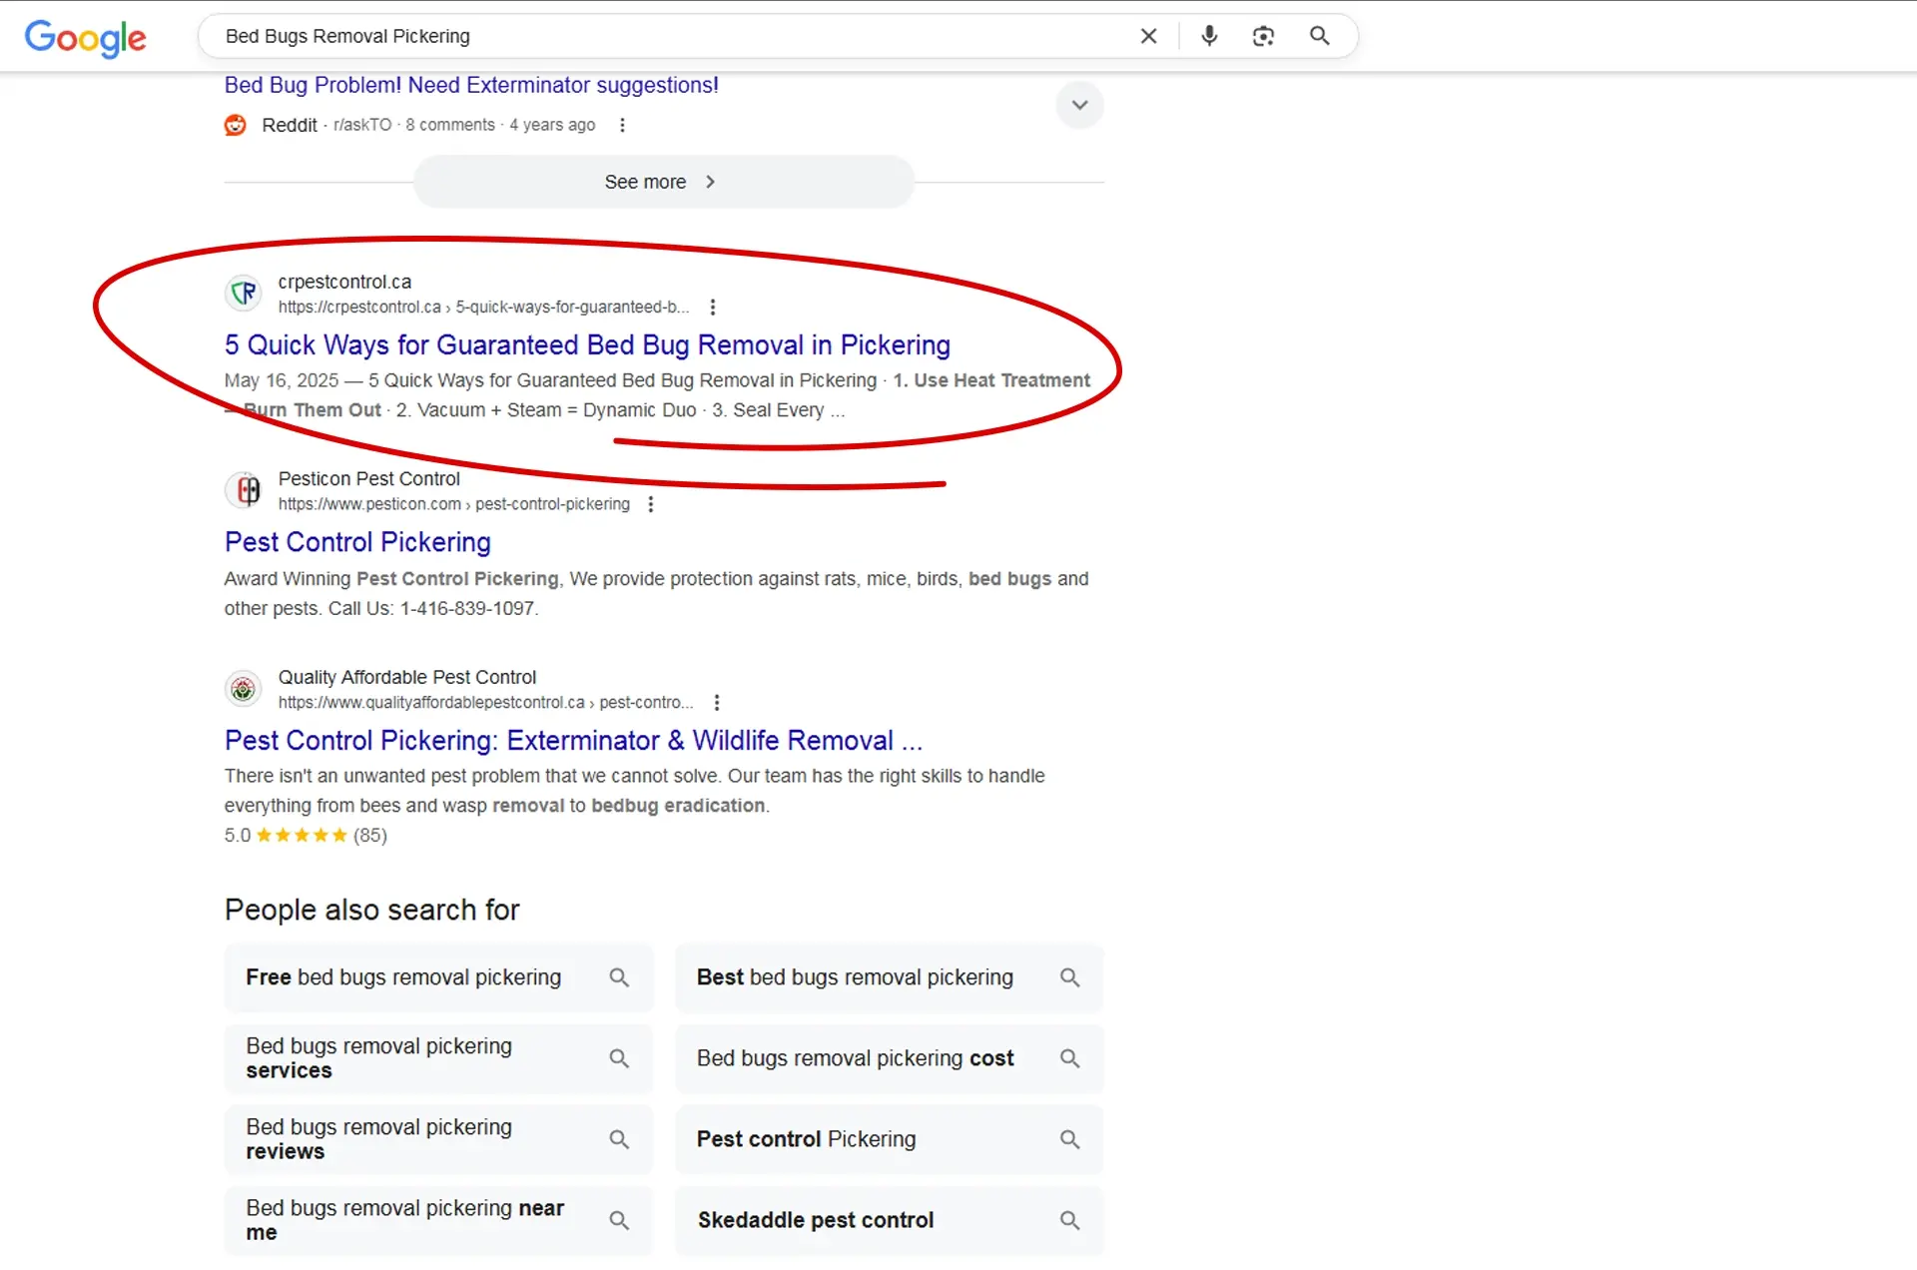1917x1270 pixels.
Task: Open Pest Control Pickering: Exterminator & Wildlife Removal link
Action: click(x=573, y=741)
